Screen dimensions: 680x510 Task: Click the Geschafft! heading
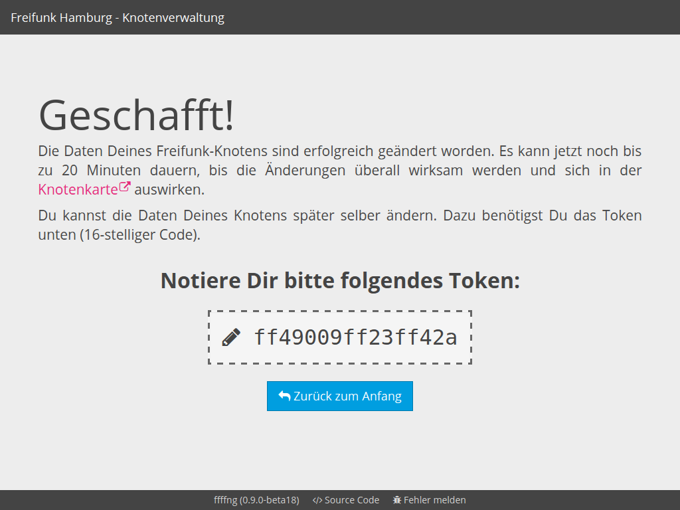pyautogui.click(x=136, y=115)
